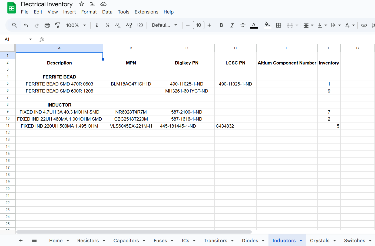Open search with the magnifier icon
Viewport: 375px width, 246px height.
click(x=15, y=25)
